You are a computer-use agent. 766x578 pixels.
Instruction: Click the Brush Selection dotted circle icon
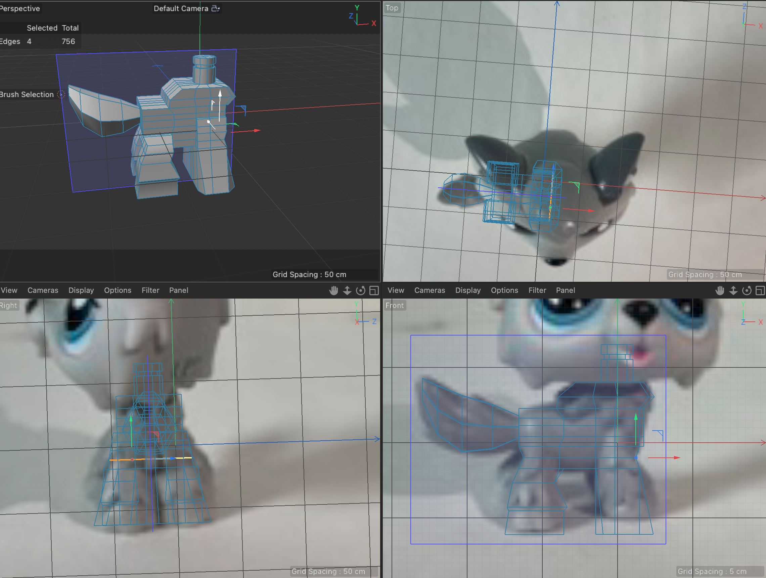(x=61, y=94)
